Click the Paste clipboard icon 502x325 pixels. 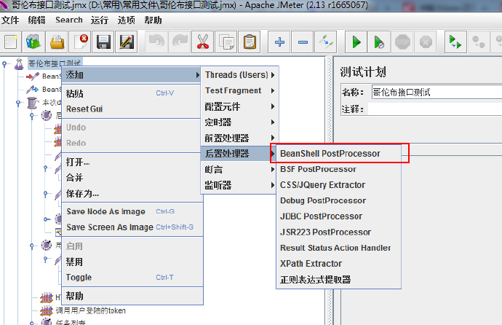click(250, 42)
